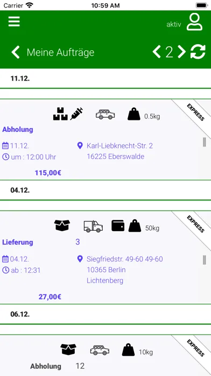Select the 27,00€ Lieferung order
This screenshot has height=376, width=211.
105,258
